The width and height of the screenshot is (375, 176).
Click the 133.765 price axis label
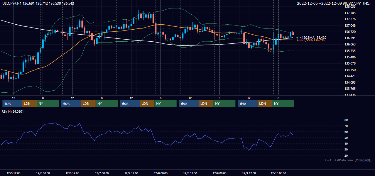(350, 89)
